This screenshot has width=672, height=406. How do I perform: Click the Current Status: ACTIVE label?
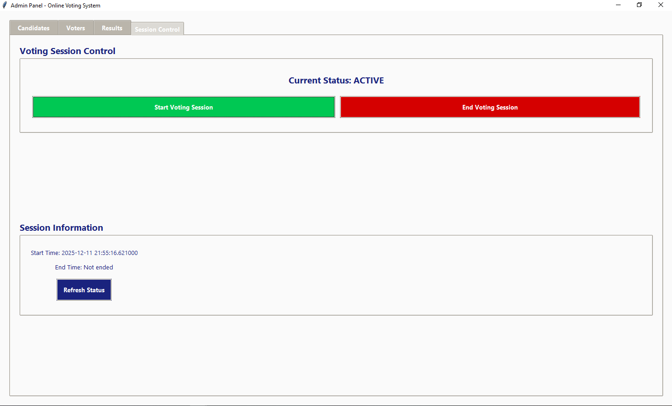pos(336,80)
